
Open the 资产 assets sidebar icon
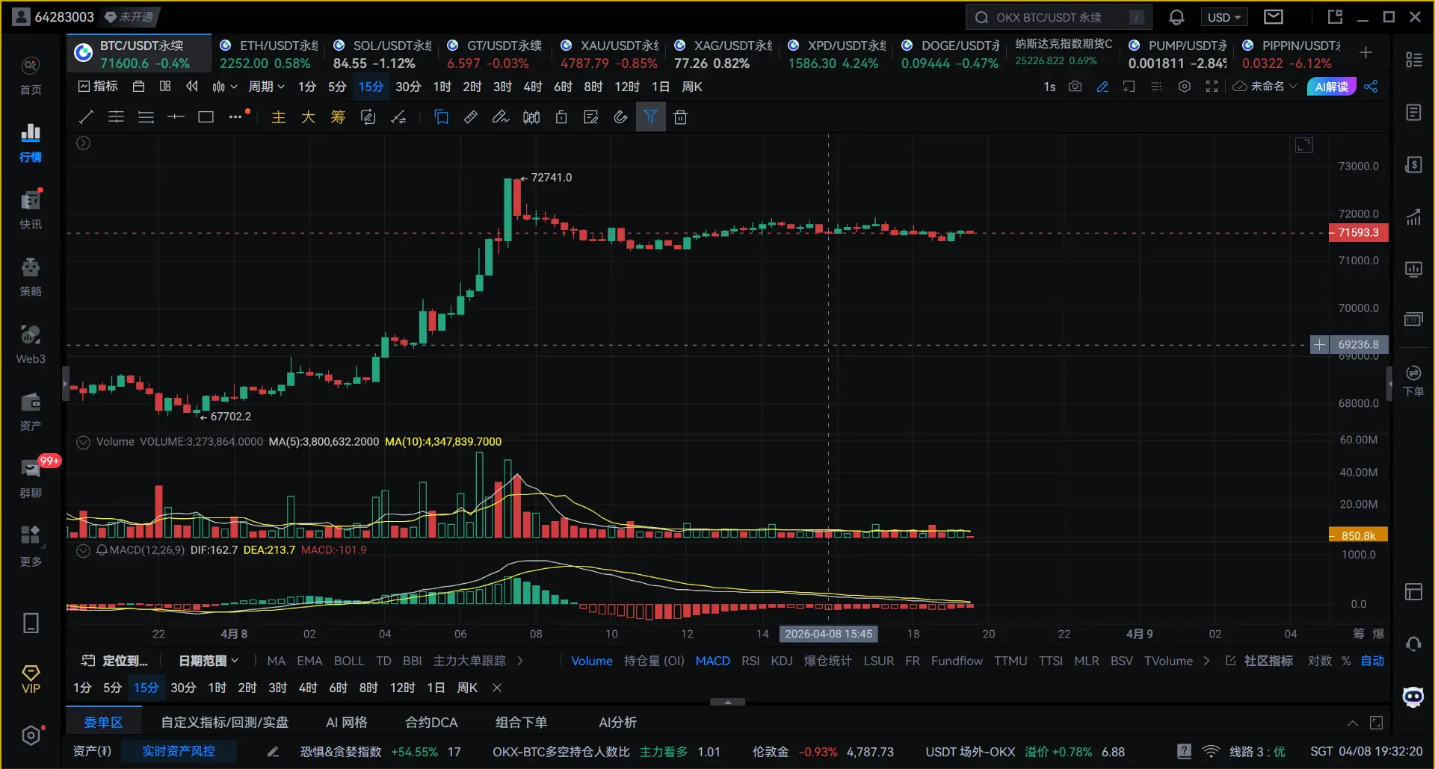(x=31, y=411)
